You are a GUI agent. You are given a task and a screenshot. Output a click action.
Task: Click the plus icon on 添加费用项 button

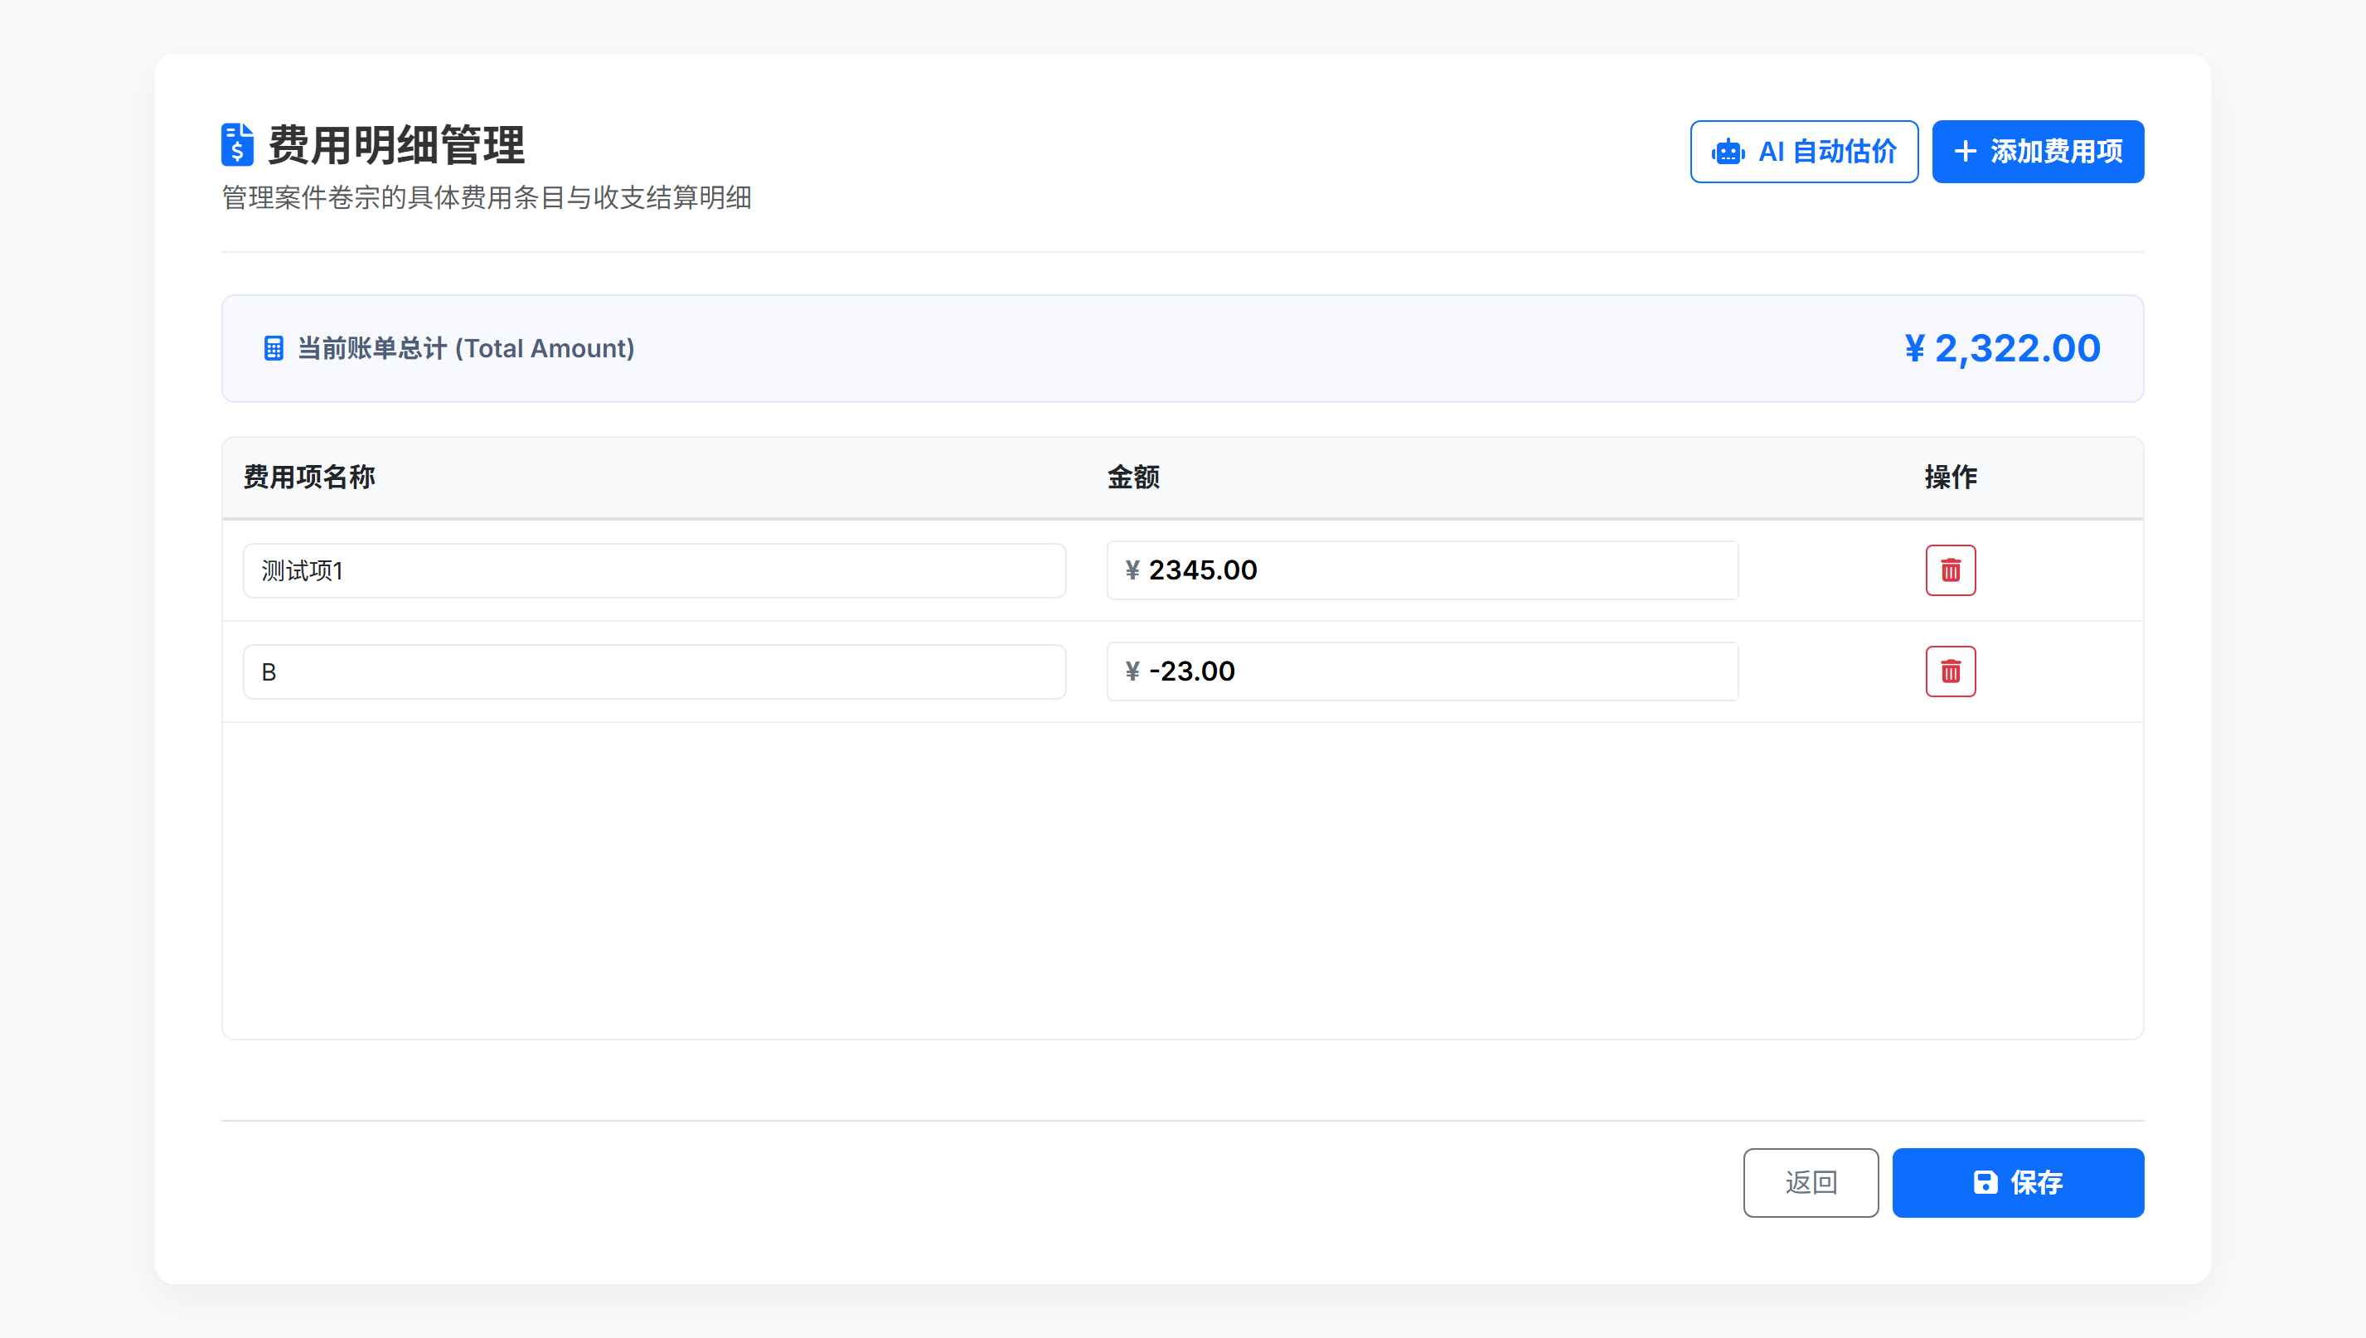[x=1966, y=151]
